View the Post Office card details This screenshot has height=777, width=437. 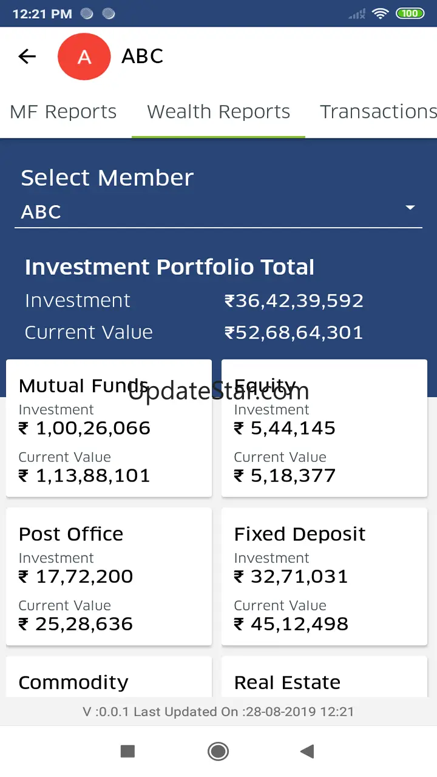pos(109,577)
